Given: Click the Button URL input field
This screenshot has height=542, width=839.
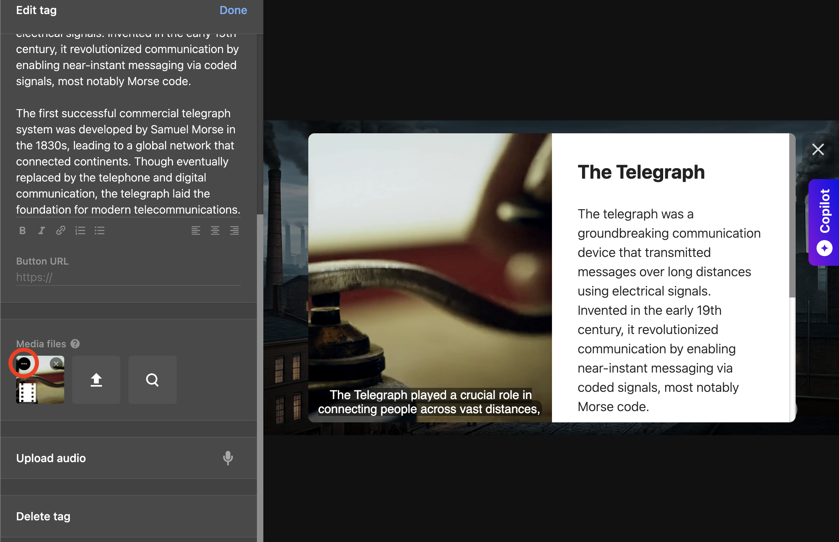Looking at the screenshot, I should coord(128,277).
